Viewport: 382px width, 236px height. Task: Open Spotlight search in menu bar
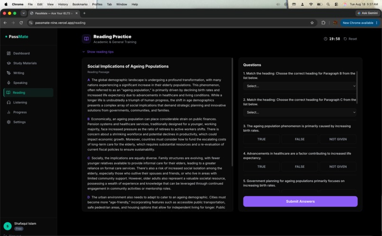[328, 4]
